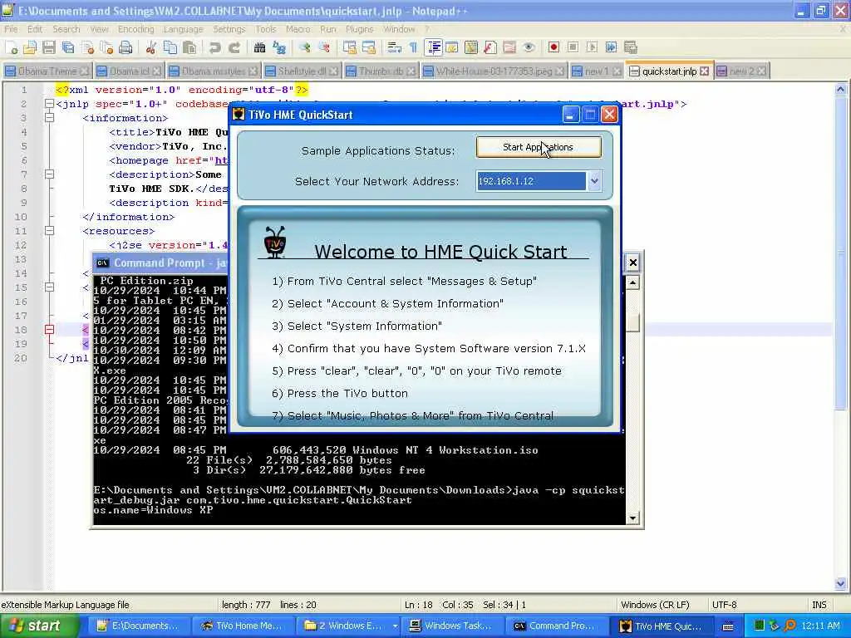This screenshot has height=638, width=851.
Task: Click the Close All documents toolbar icon
Action: point(106,47)
